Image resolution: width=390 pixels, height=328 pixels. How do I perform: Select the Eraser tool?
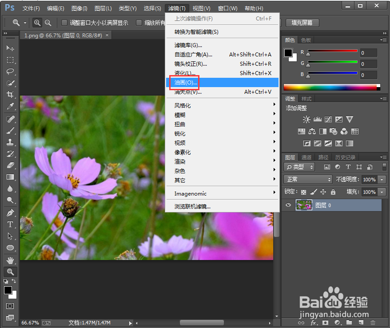[10, 165]
